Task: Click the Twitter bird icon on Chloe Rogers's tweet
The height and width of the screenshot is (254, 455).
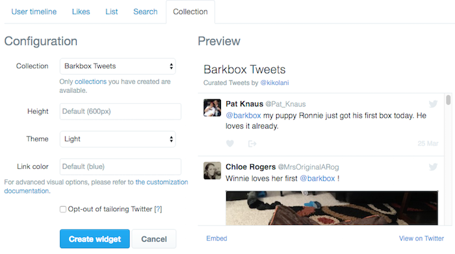Action: 433,167
